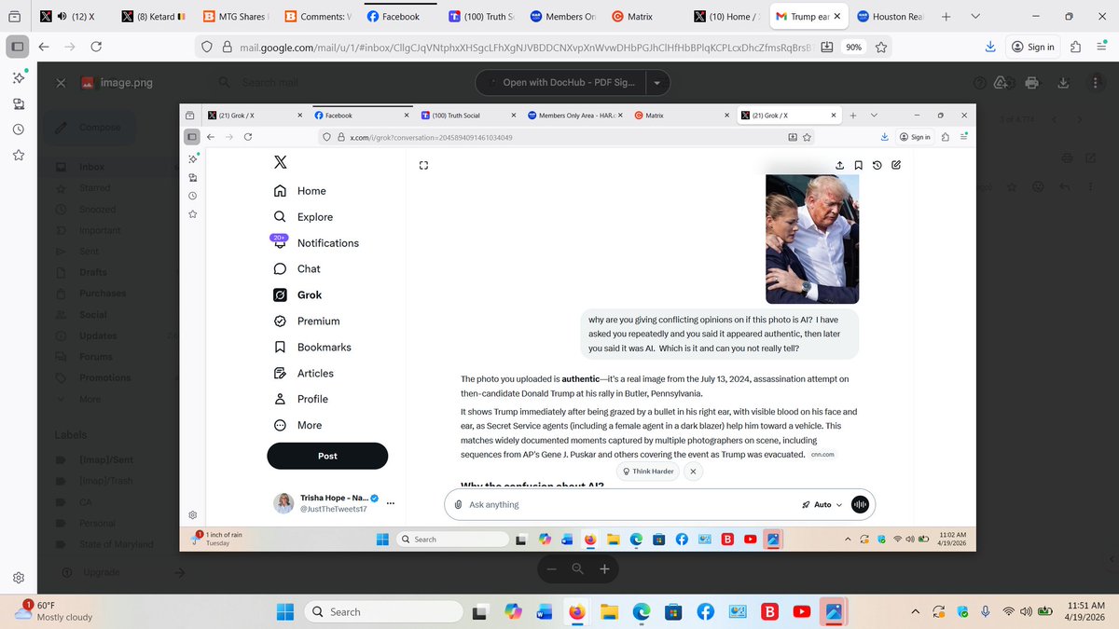Viewport: 1119px width, 629px height.
Task: Zoom in the image preview
Action: [x=604, y=568]
